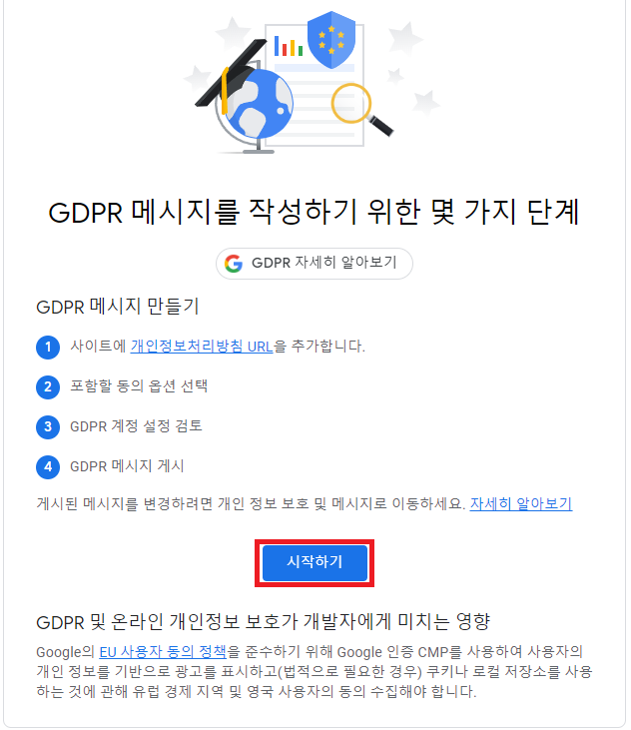Click the GDPR 메시지 게시 step text
This screenshot has height=730, width=631.
coord(127,466)
